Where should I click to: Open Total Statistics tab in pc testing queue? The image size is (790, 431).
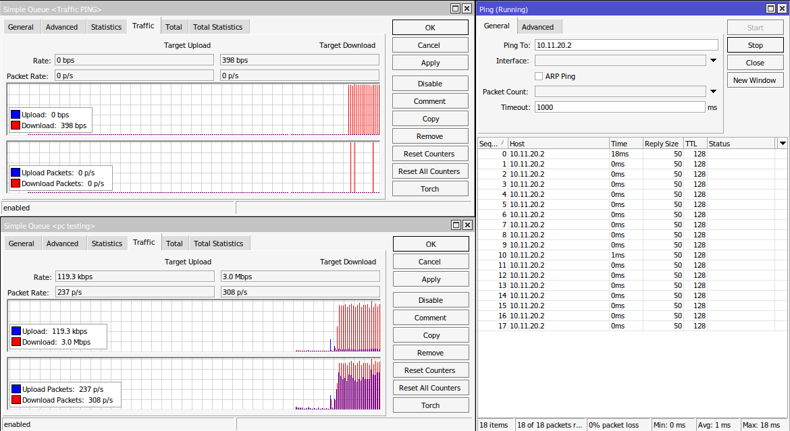[x=218, y=243]
